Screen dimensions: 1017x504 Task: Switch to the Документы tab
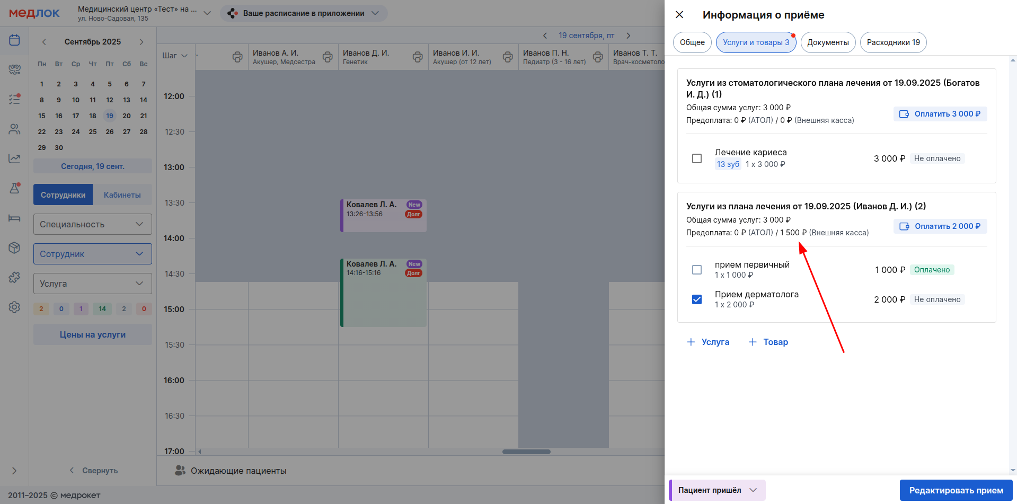828,42
